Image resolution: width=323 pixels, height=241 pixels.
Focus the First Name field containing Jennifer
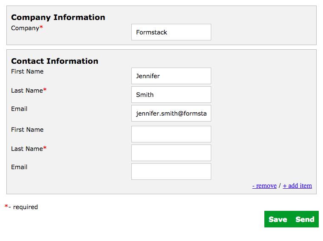[171, 76]
